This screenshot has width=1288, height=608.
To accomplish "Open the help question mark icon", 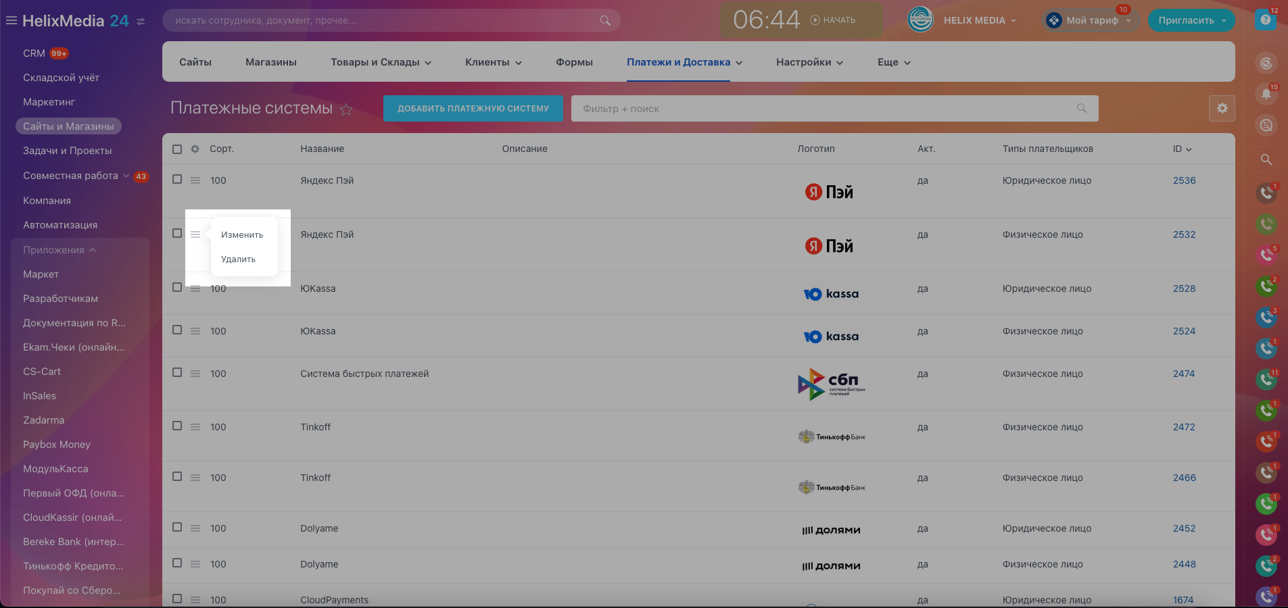I will tap(1266, 20).
